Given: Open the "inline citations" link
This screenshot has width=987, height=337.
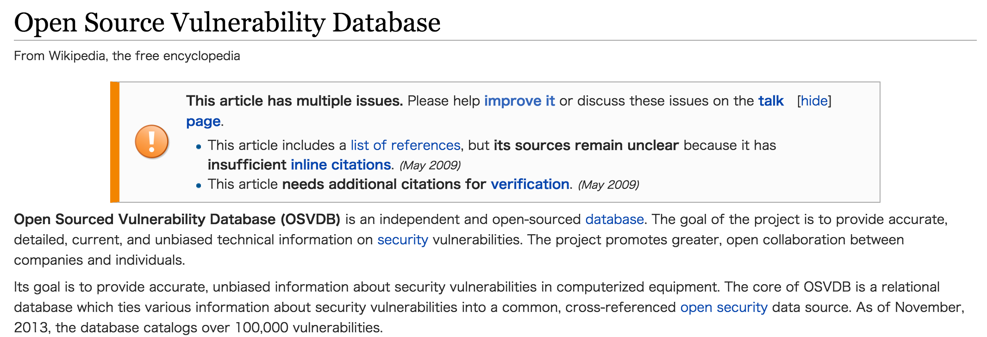Looking at the screenshot, I should coord(341,165).
